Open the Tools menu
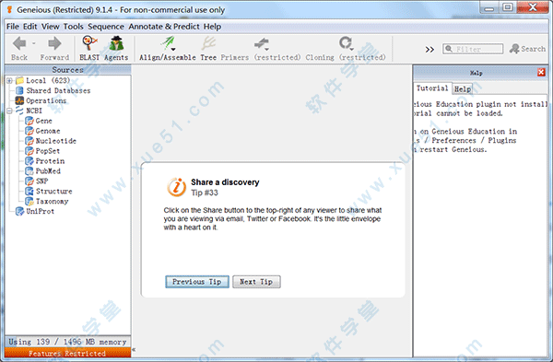The width and height of the screenshot is (553, 362). click(x=74, y=27)
